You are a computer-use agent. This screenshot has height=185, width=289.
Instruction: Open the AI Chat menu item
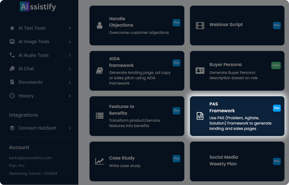point(26,68)
